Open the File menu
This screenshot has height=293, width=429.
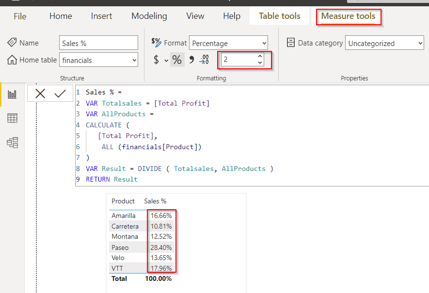coord(20,16)
